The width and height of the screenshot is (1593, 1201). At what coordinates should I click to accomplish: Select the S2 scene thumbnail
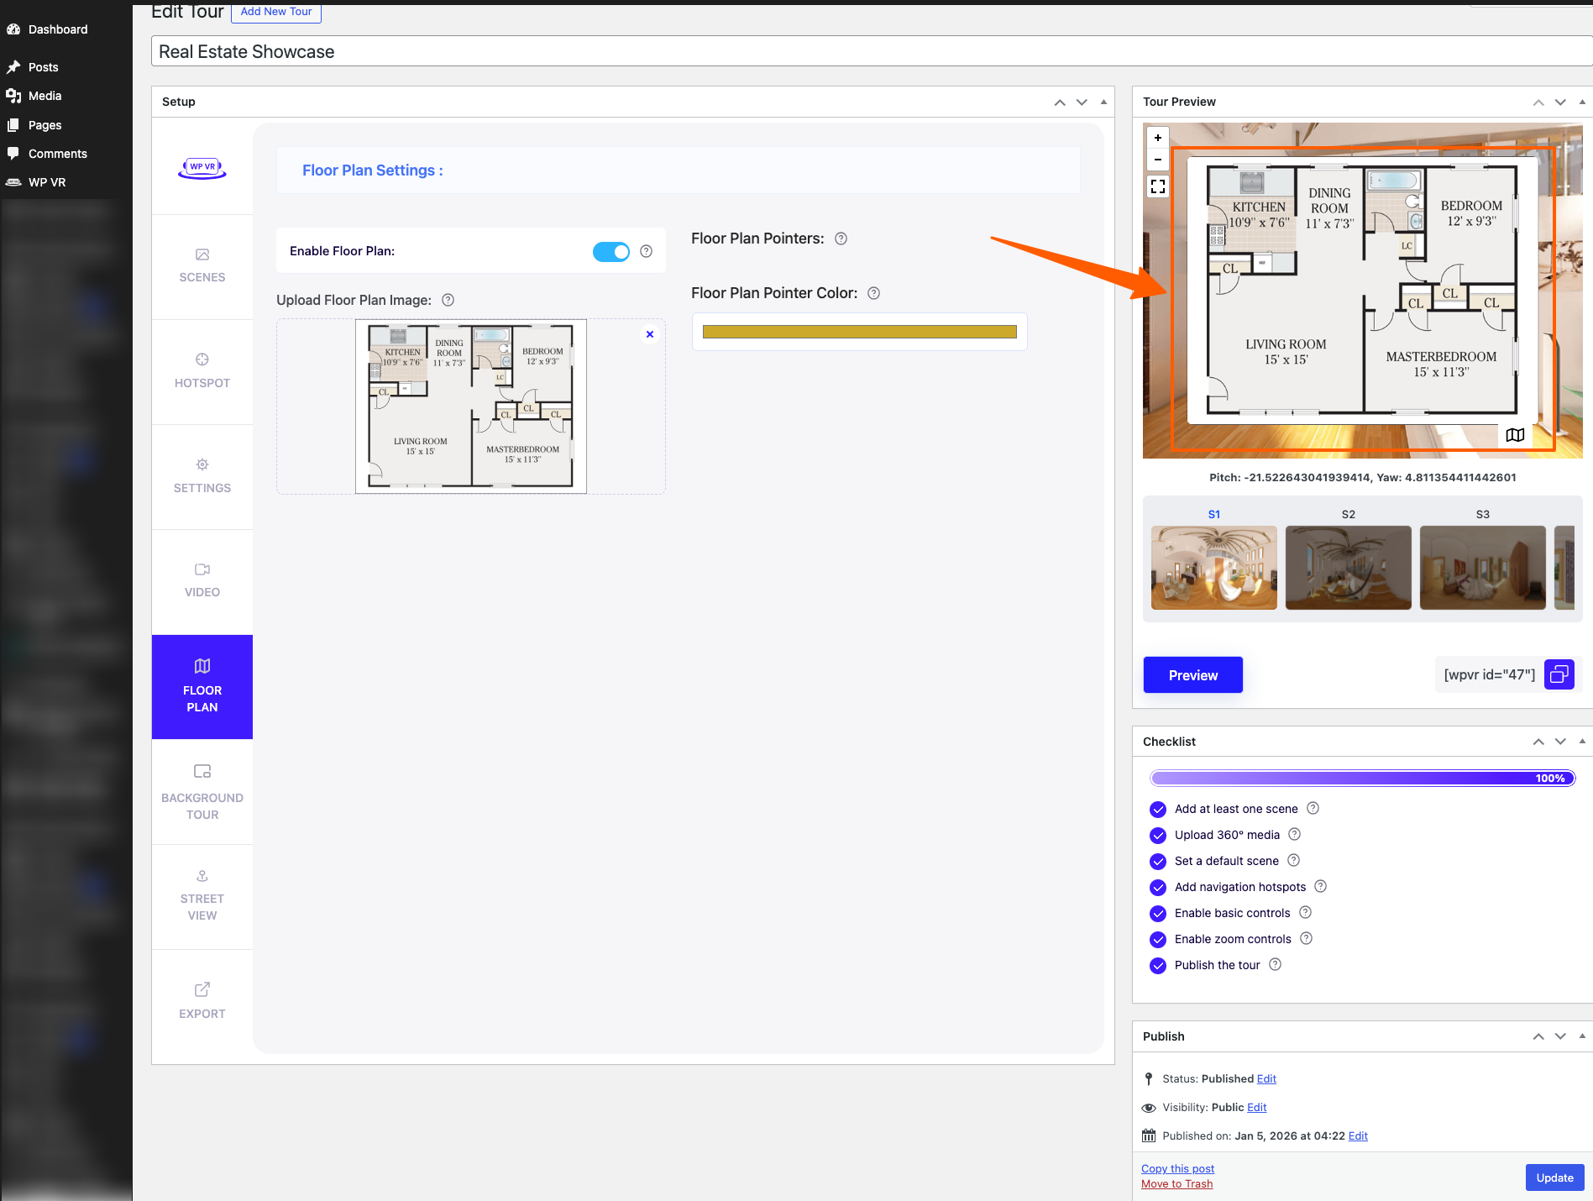[x=1348, y=567]
